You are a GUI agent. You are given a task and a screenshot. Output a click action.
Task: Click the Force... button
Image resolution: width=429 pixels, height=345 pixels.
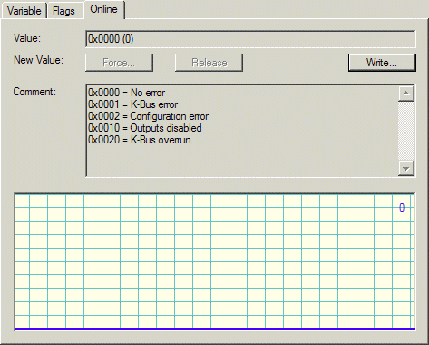click(x=119, y=63)
